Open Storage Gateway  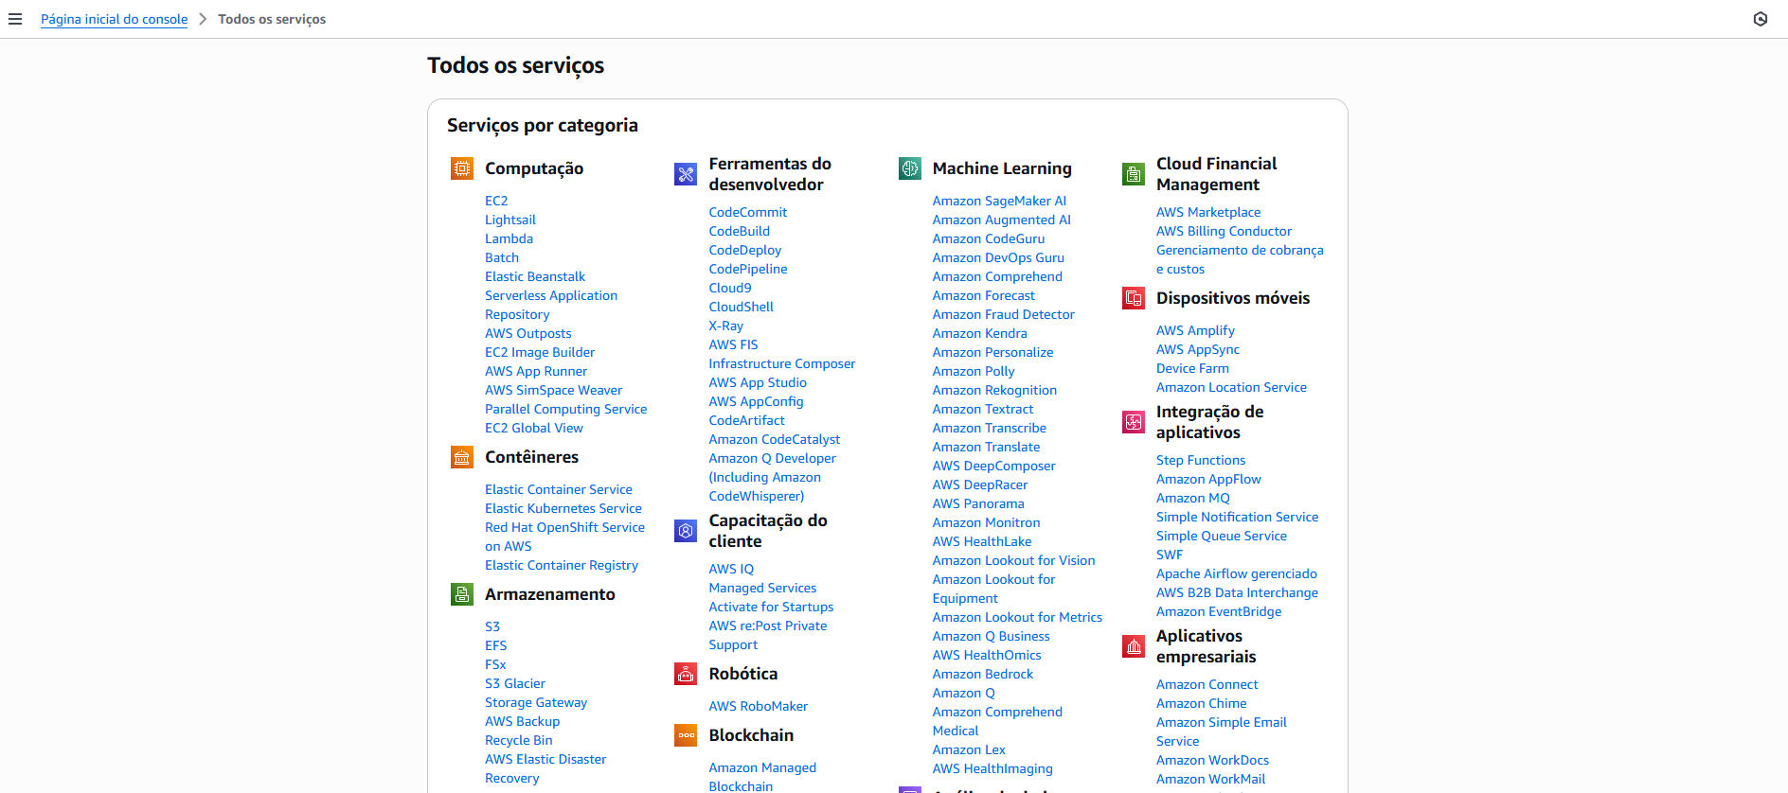[536, 702]
